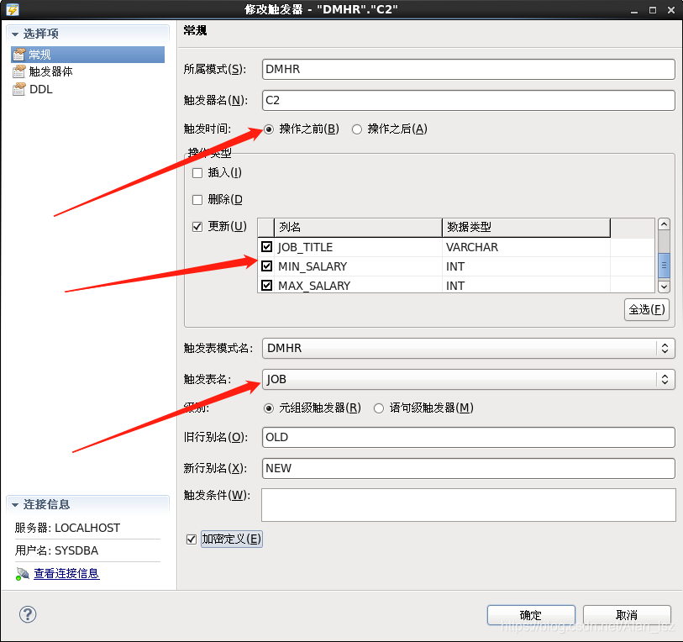Uncheck the MAX_SALARY column checkbox
The width and height of the screenshot is (683, 642).
coord(266,285)
